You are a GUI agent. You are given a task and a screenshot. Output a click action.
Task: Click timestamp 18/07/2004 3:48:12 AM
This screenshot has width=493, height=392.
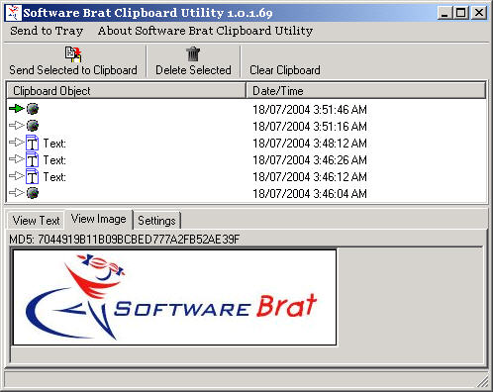click(x=310, y=144)
